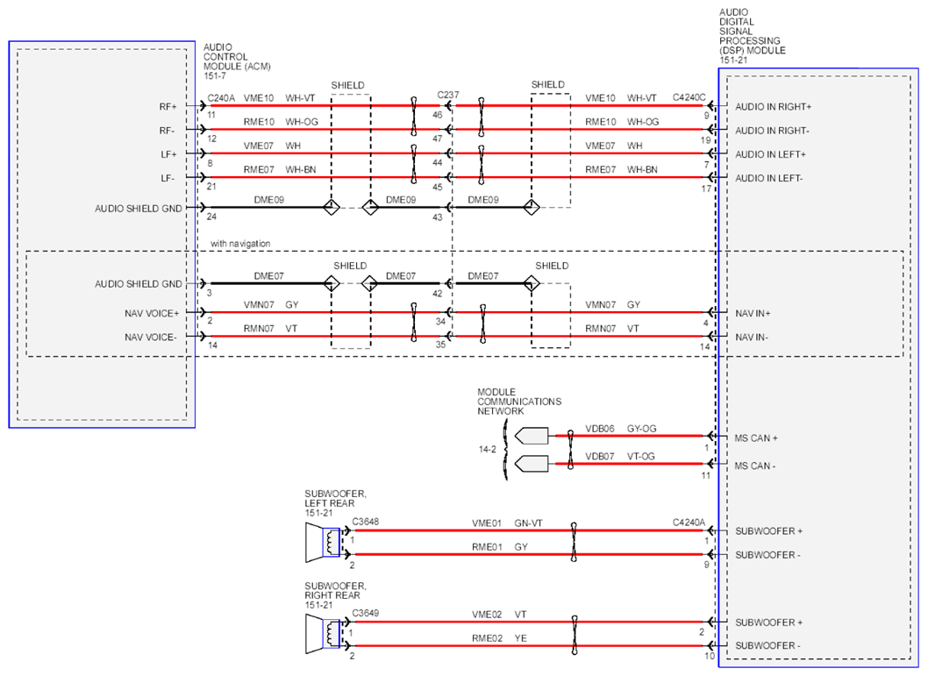Image resolution: width=928 pixels, height=676 pixels.
Task: Click the left rear subwoofer speaker symbol
Action: click(323, 543)
